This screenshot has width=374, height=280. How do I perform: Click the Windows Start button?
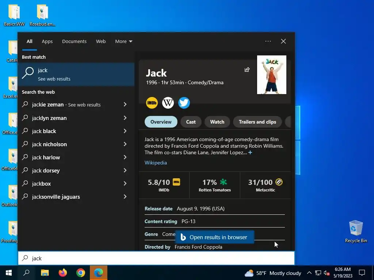click(9, 273)
